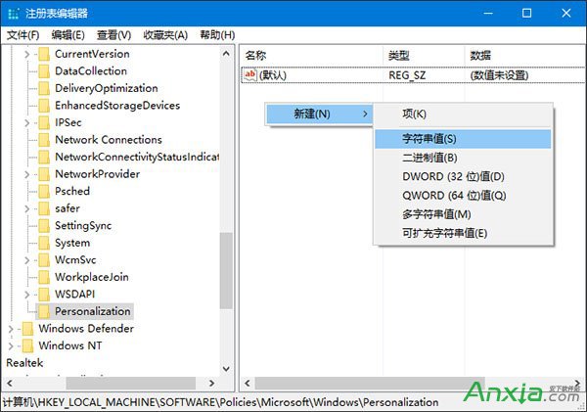Click the REG_SZ type cell
587x412 pixels.
(x=407, y=75)
